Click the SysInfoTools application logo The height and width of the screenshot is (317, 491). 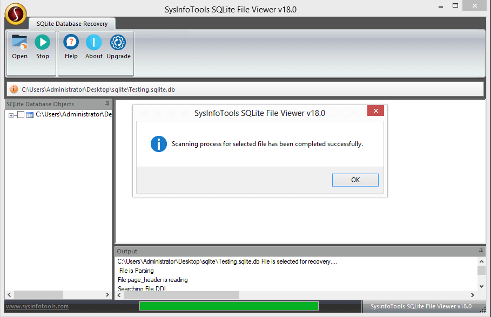tap(16, 14)
